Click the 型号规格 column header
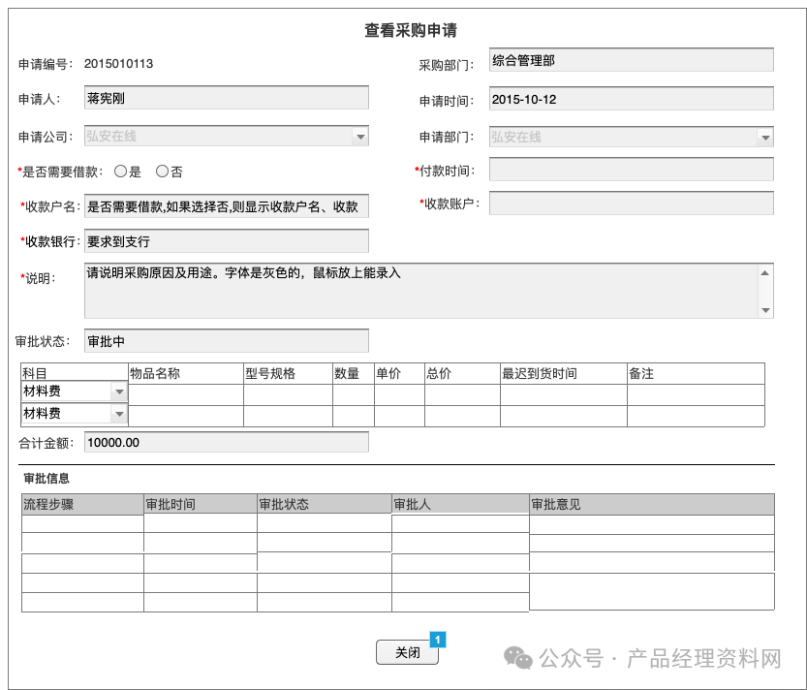Image resolution: width=807 pixels, height=690 pixels. coord(289,373)
